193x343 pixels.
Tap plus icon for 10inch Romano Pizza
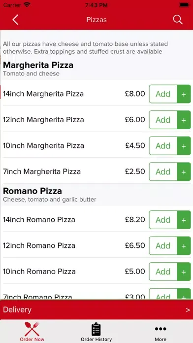coord(184,272)
